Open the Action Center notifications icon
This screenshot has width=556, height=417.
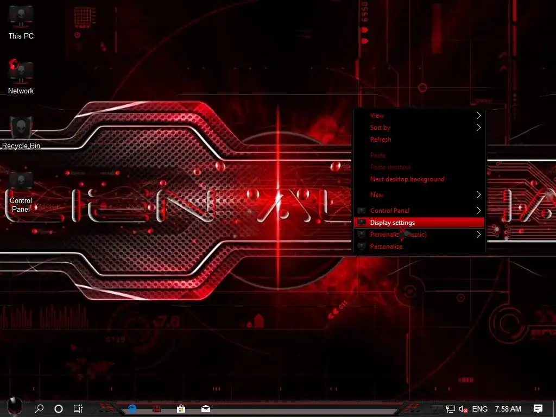pyautogui.click(x=538, y=408)
